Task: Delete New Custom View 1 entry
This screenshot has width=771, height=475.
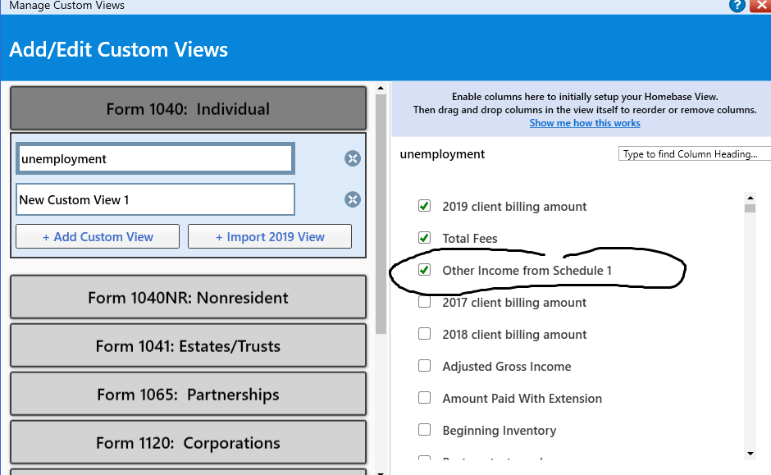Action: click(353, 199)
